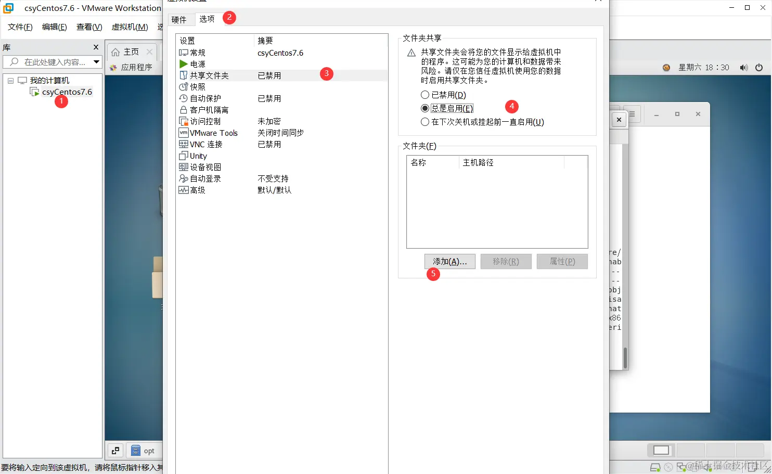Viewport: 772px width, 474px height.
Task: Open the File (文件) menu
Action: pos(20,27)
